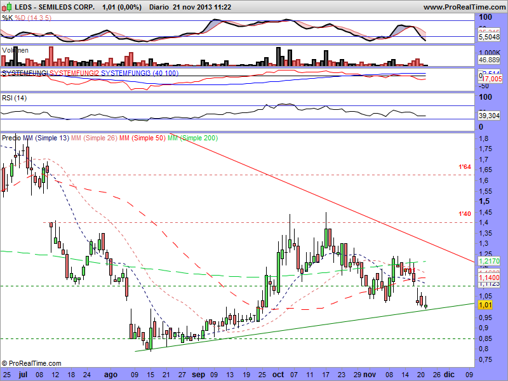Open the Diario timeframe label
Viewport: 508px width, 381px height.
159,7
